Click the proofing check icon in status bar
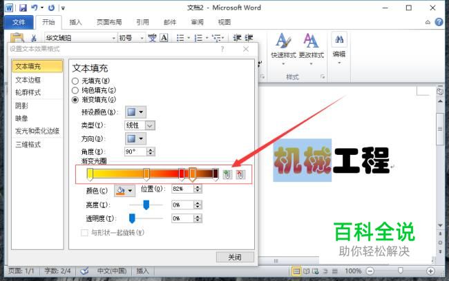Viewport: 449px width, 281px height. [x=84, y=271]
